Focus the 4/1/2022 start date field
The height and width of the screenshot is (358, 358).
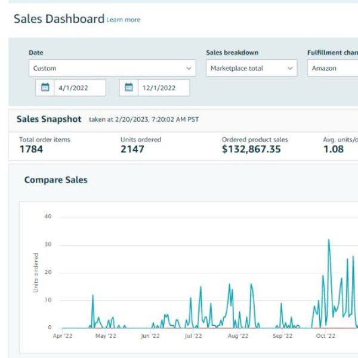tap(79, 88)
